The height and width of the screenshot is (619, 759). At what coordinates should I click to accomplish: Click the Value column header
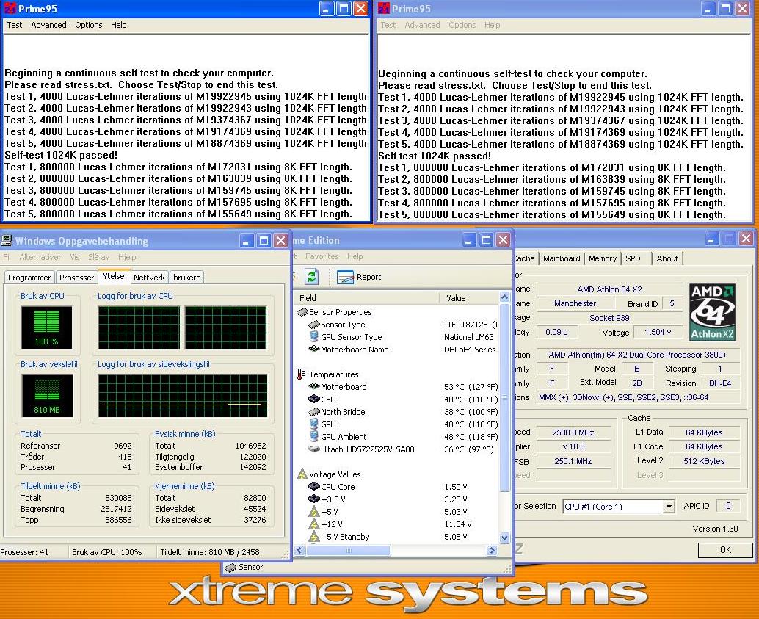pos(468,298)
